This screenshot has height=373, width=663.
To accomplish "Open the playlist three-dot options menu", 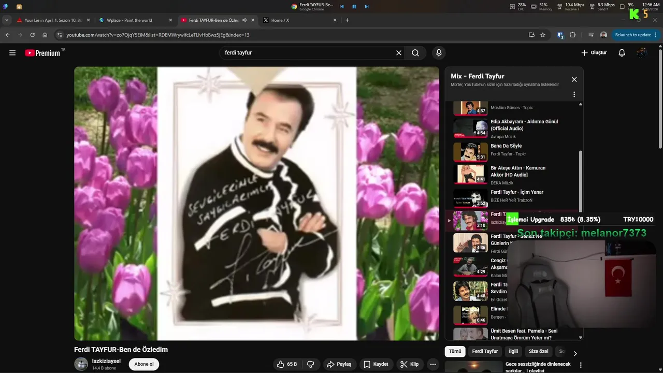I will tap(574, 94).
